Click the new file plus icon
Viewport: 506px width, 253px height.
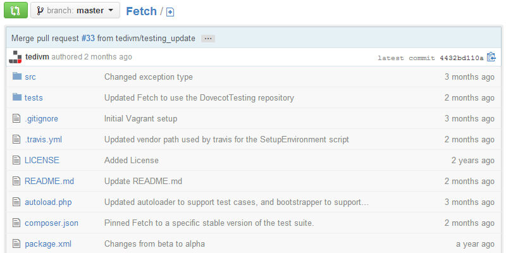[x=170, y=12]
